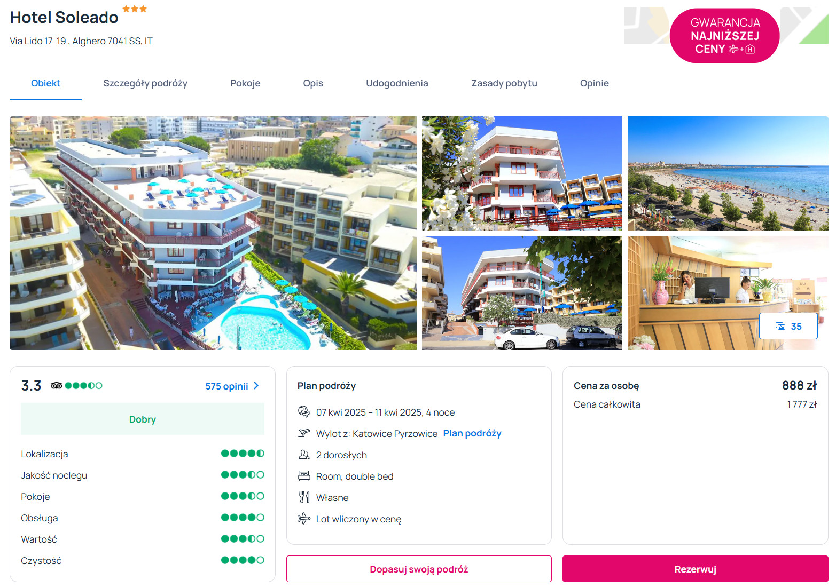Open the beach aerial photo thumbnail

coord(728,173)
